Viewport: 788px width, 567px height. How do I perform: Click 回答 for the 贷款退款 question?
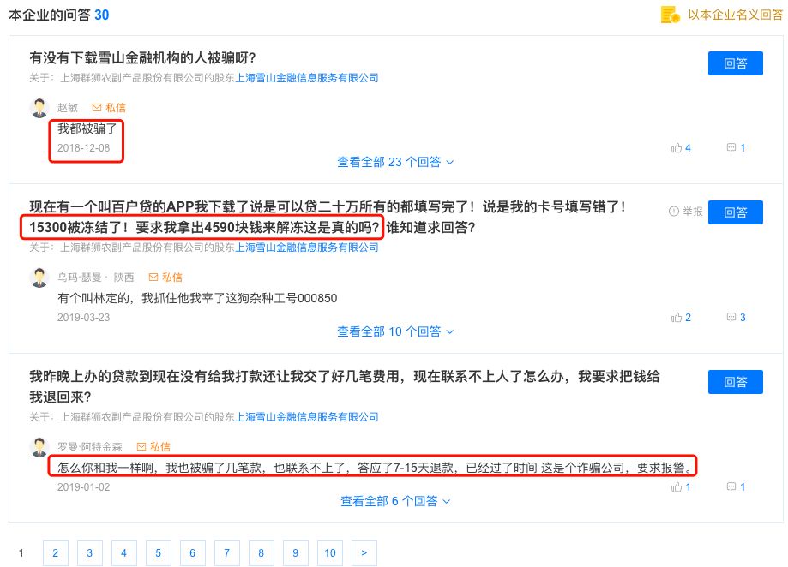coord(735,382)
